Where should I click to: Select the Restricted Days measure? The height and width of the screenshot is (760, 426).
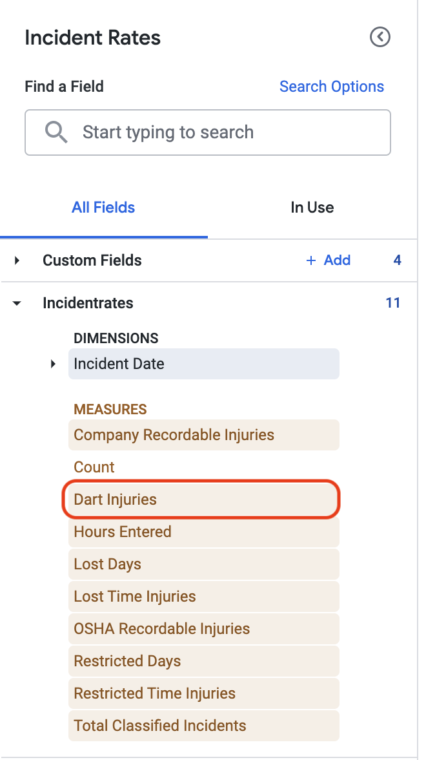click(204, 661)
